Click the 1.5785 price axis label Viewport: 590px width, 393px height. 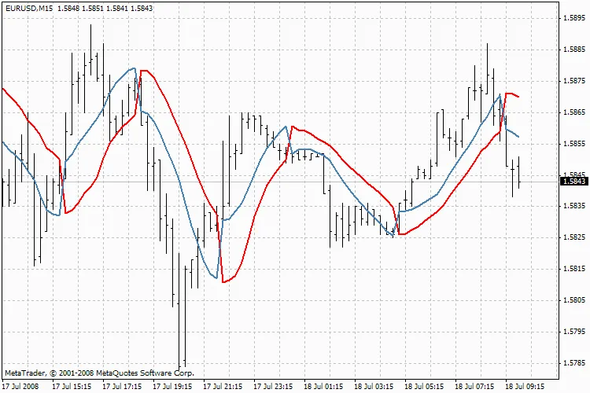click(573, 363)
